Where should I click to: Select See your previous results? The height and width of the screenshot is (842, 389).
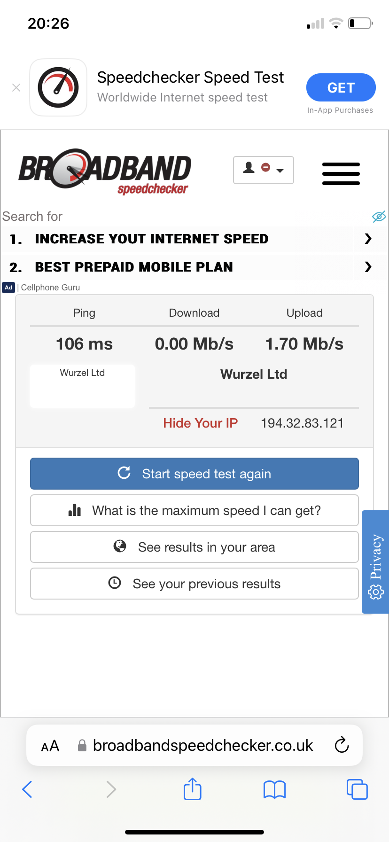pos(194,584)
